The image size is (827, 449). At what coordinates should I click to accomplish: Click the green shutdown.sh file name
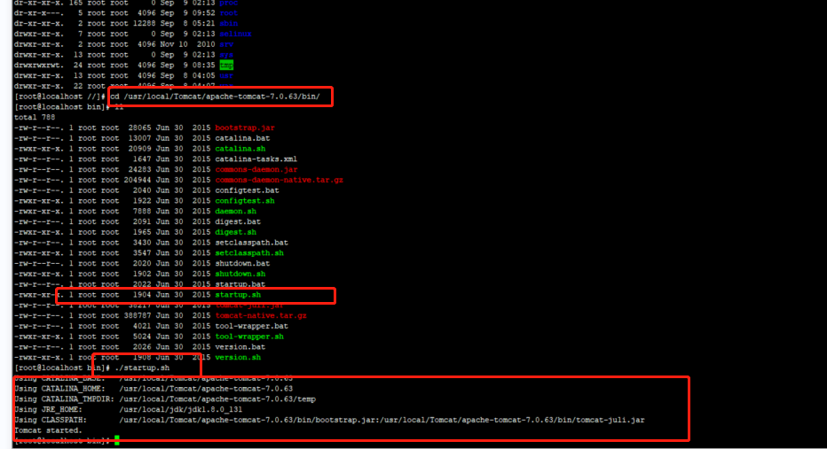click(x=240, y=274)
